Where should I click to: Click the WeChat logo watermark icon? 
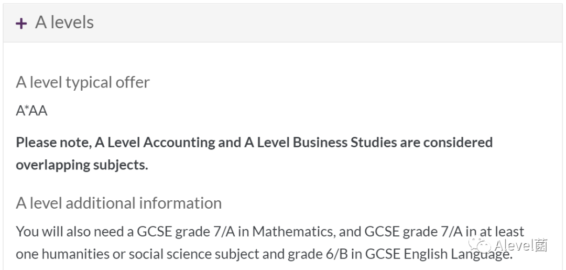(479, 246)
